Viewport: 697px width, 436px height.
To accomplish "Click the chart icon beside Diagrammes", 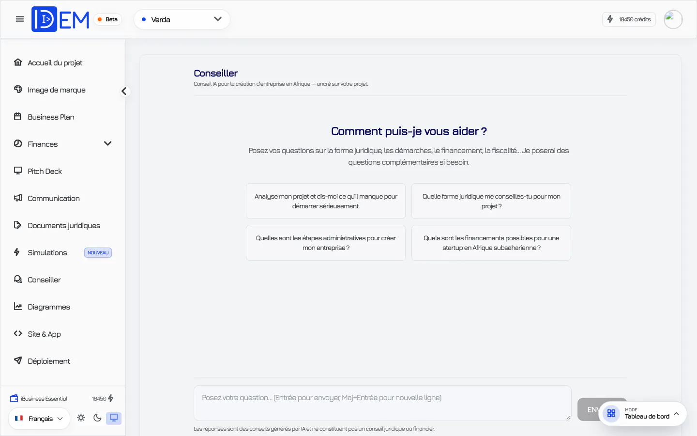I will (18, 306).
